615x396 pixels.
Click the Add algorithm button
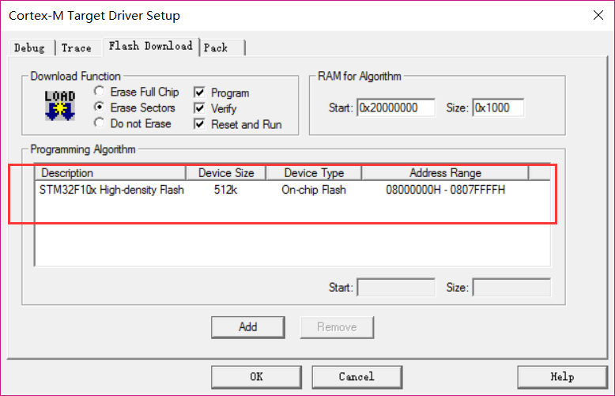(248, 327)
